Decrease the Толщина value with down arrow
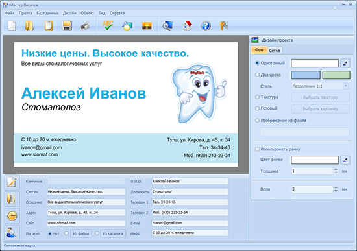This screenshot has width=357, height=251. point(336,173)
